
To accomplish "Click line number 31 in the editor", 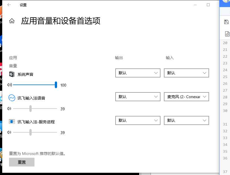I will click(x=225, y=124).
